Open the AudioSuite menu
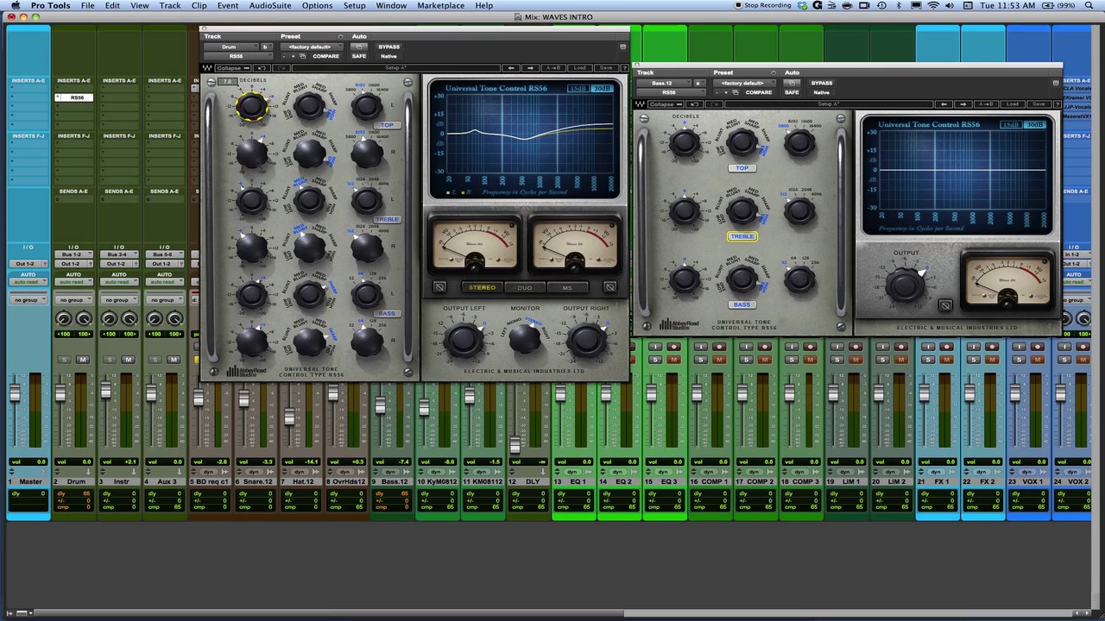Image resolution: width=1105 pixels, height=621 pixels. 269,5
